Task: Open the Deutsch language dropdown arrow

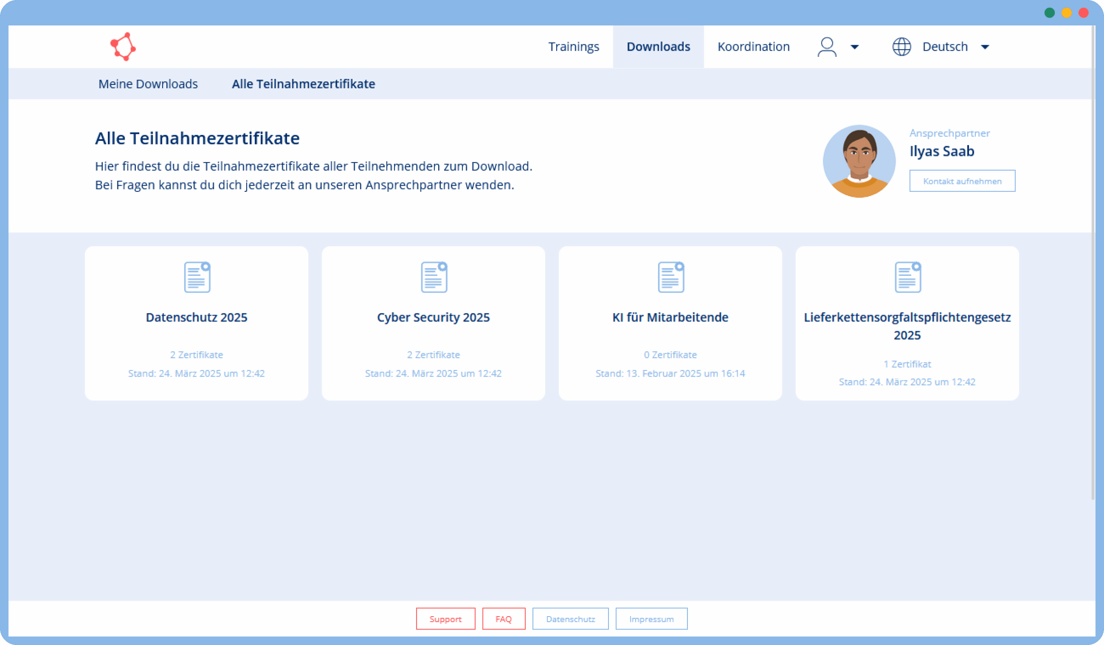Action: click(985, 47)
